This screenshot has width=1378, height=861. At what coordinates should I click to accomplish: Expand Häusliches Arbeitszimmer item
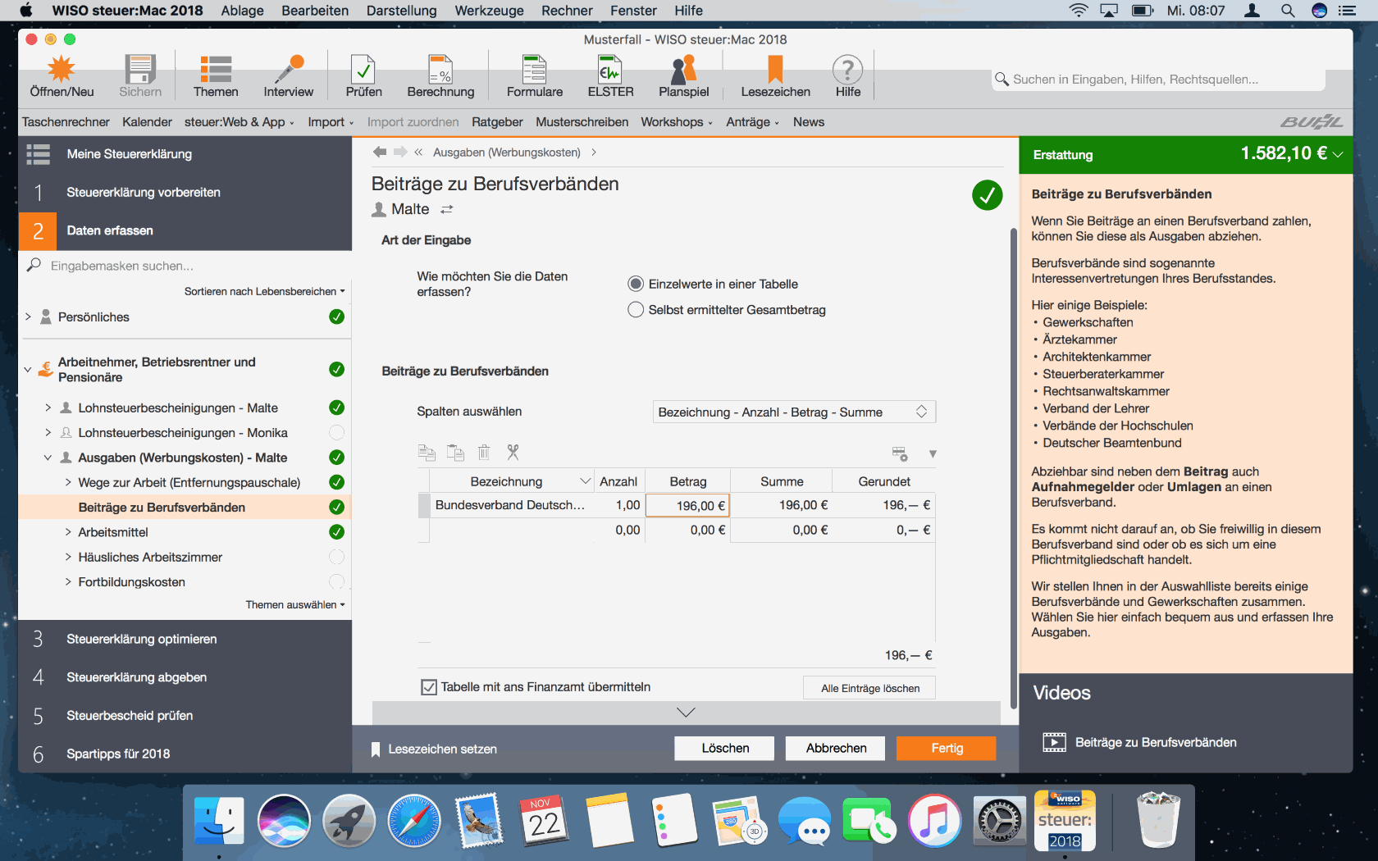pyautogui.click(x=68, y=557)
